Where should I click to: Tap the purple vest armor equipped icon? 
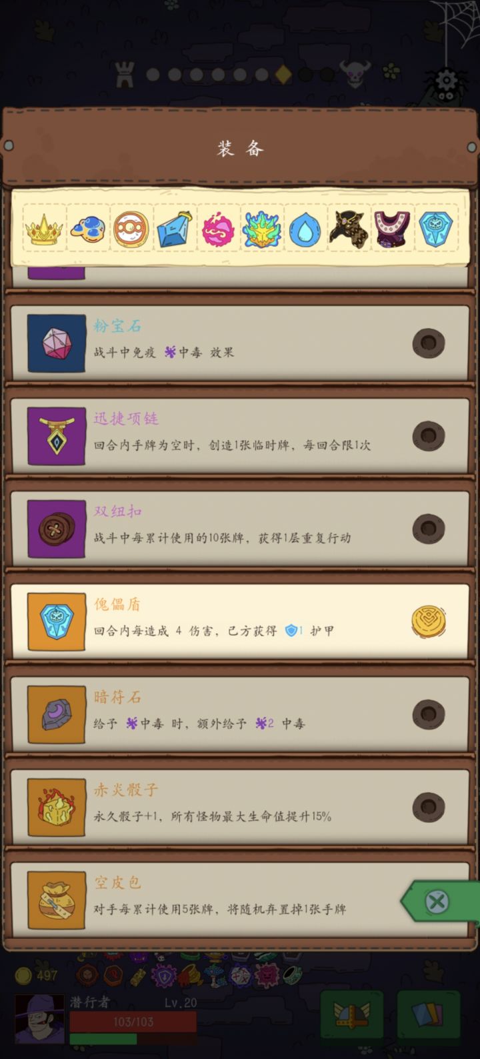pos(392,230)
